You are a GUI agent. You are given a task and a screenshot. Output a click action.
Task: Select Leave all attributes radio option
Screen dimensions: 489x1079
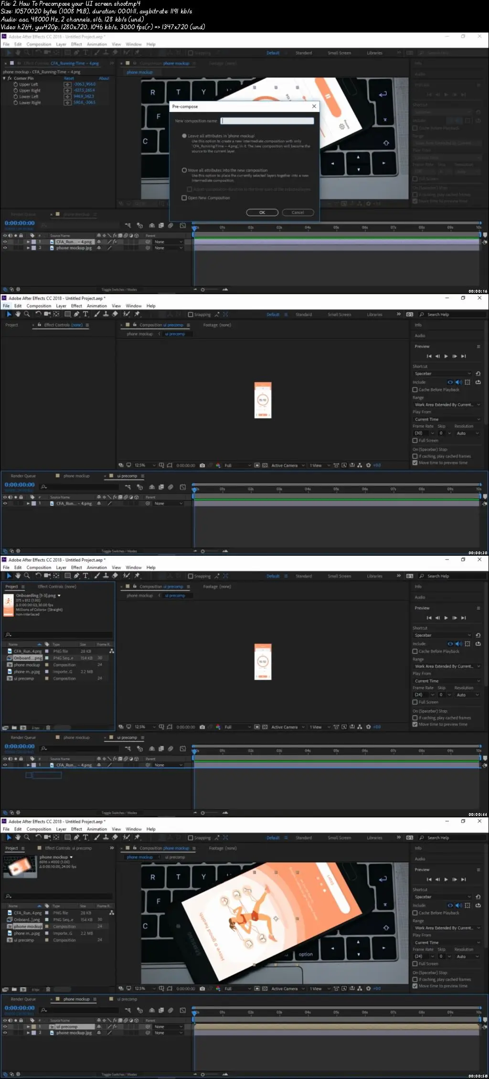coord(184,136)
